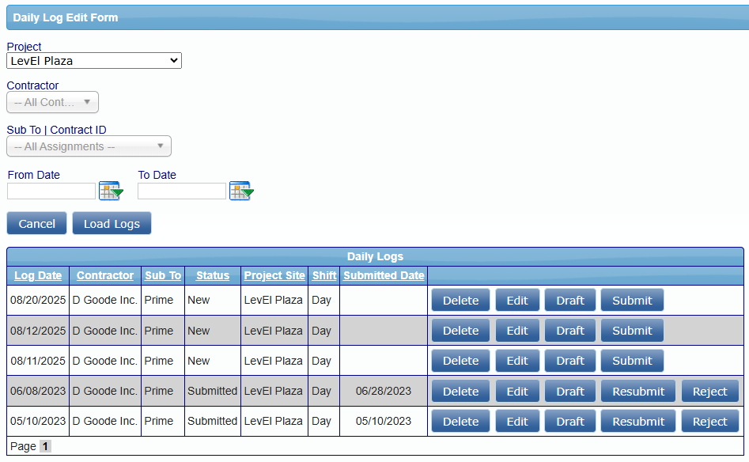Click the Load Logs button
The image size is (749, 462).
112,224
